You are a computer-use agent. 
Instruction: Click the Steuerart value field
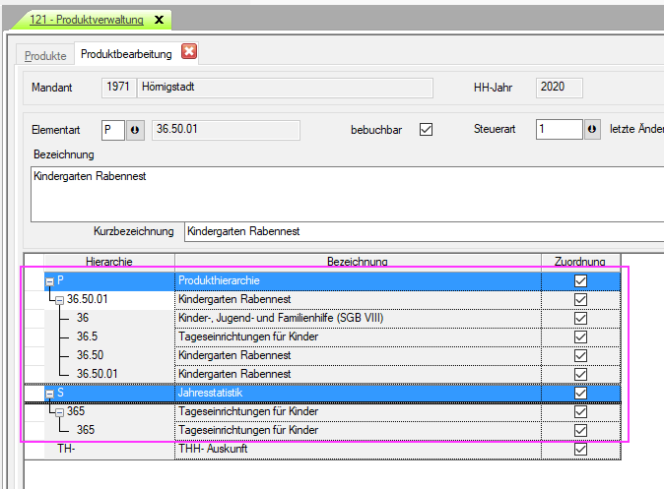559,130
